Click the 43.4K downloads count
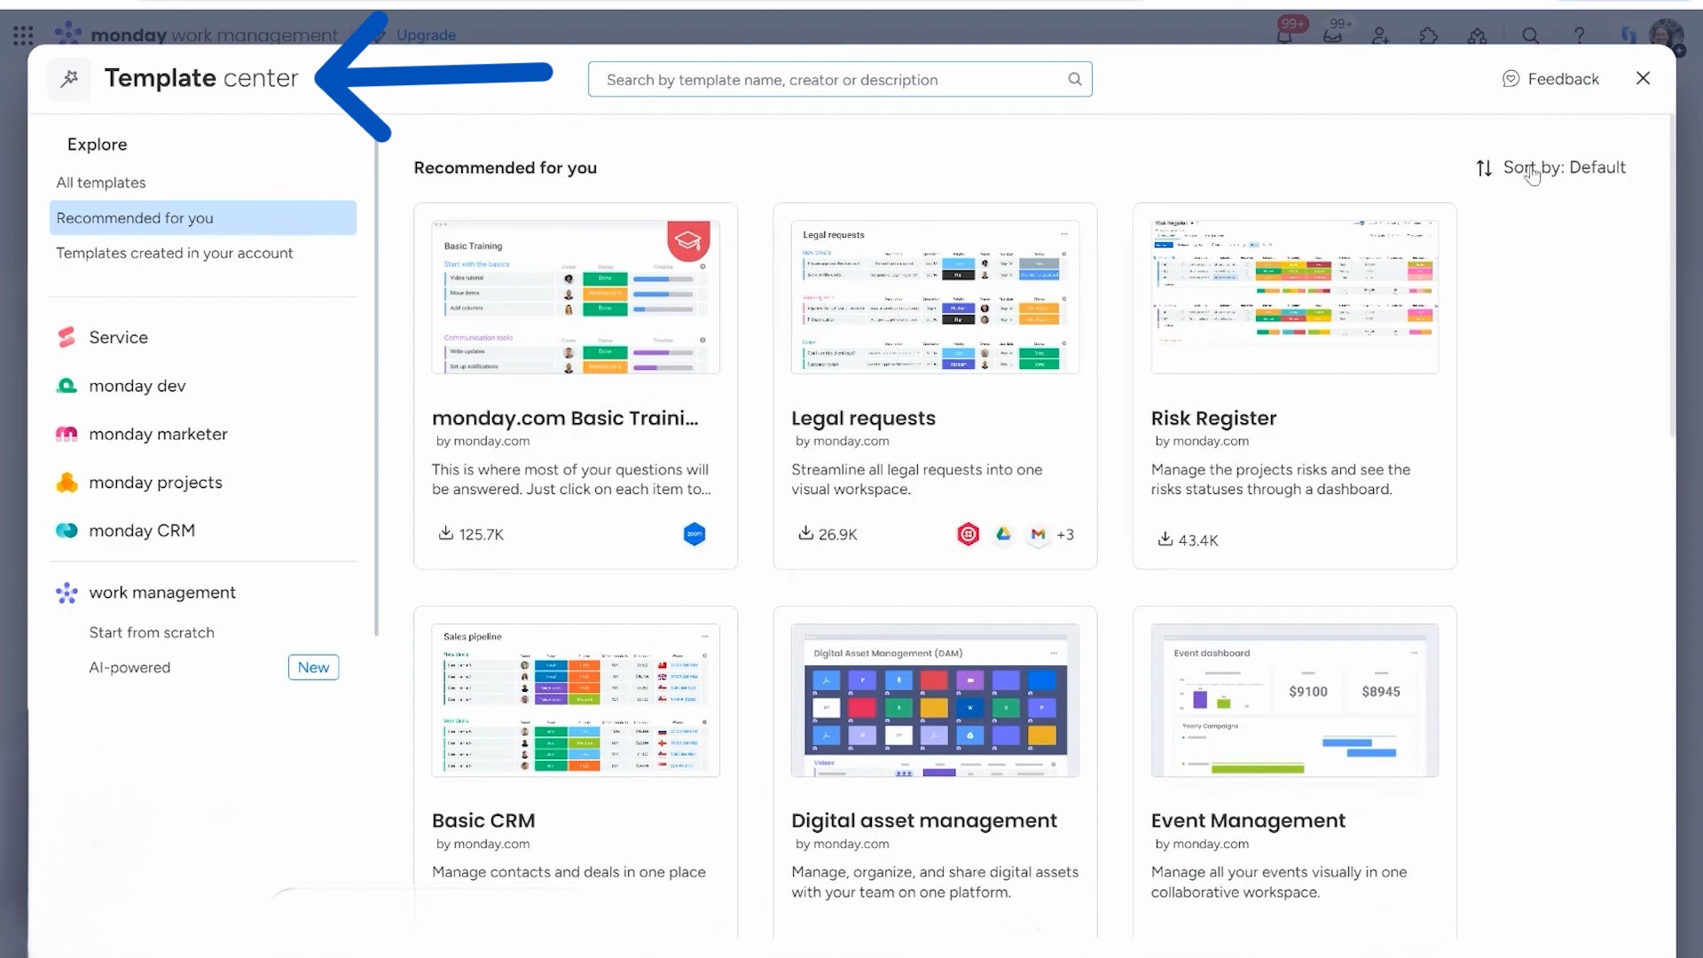This screenshot has height=958, width=1703. (1198, 540)
